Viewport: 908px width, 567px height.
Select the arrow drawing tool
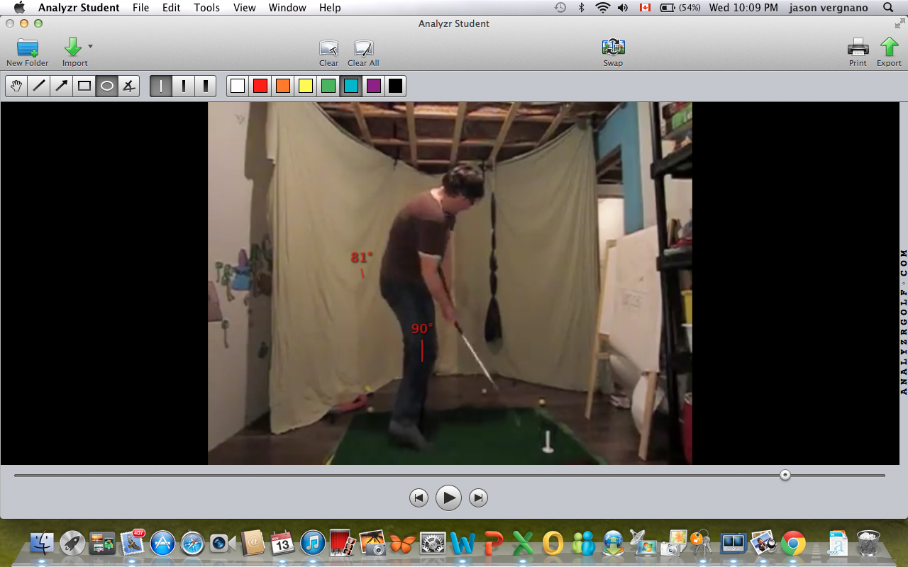[62, 86]
